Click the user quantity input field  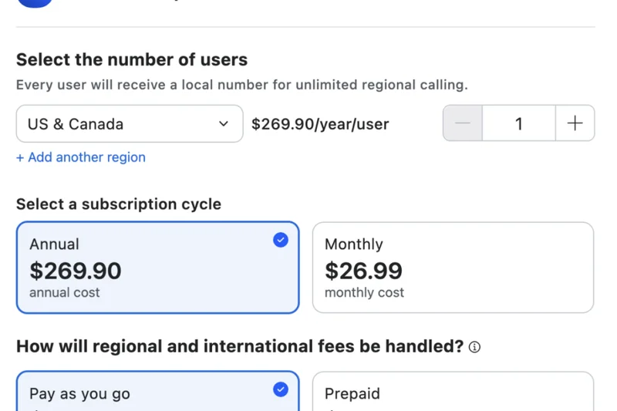tap(518, 123)
